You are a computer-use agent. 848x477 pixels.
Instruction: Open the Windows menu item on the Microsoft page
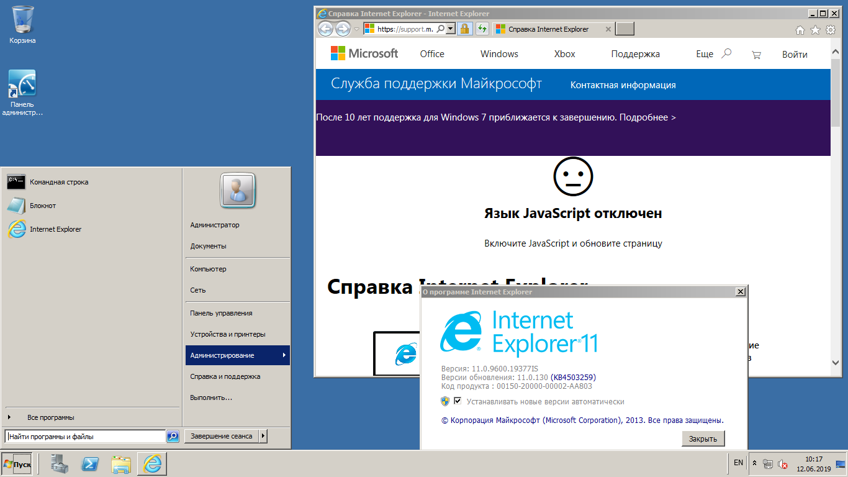[x=499, y=54]
